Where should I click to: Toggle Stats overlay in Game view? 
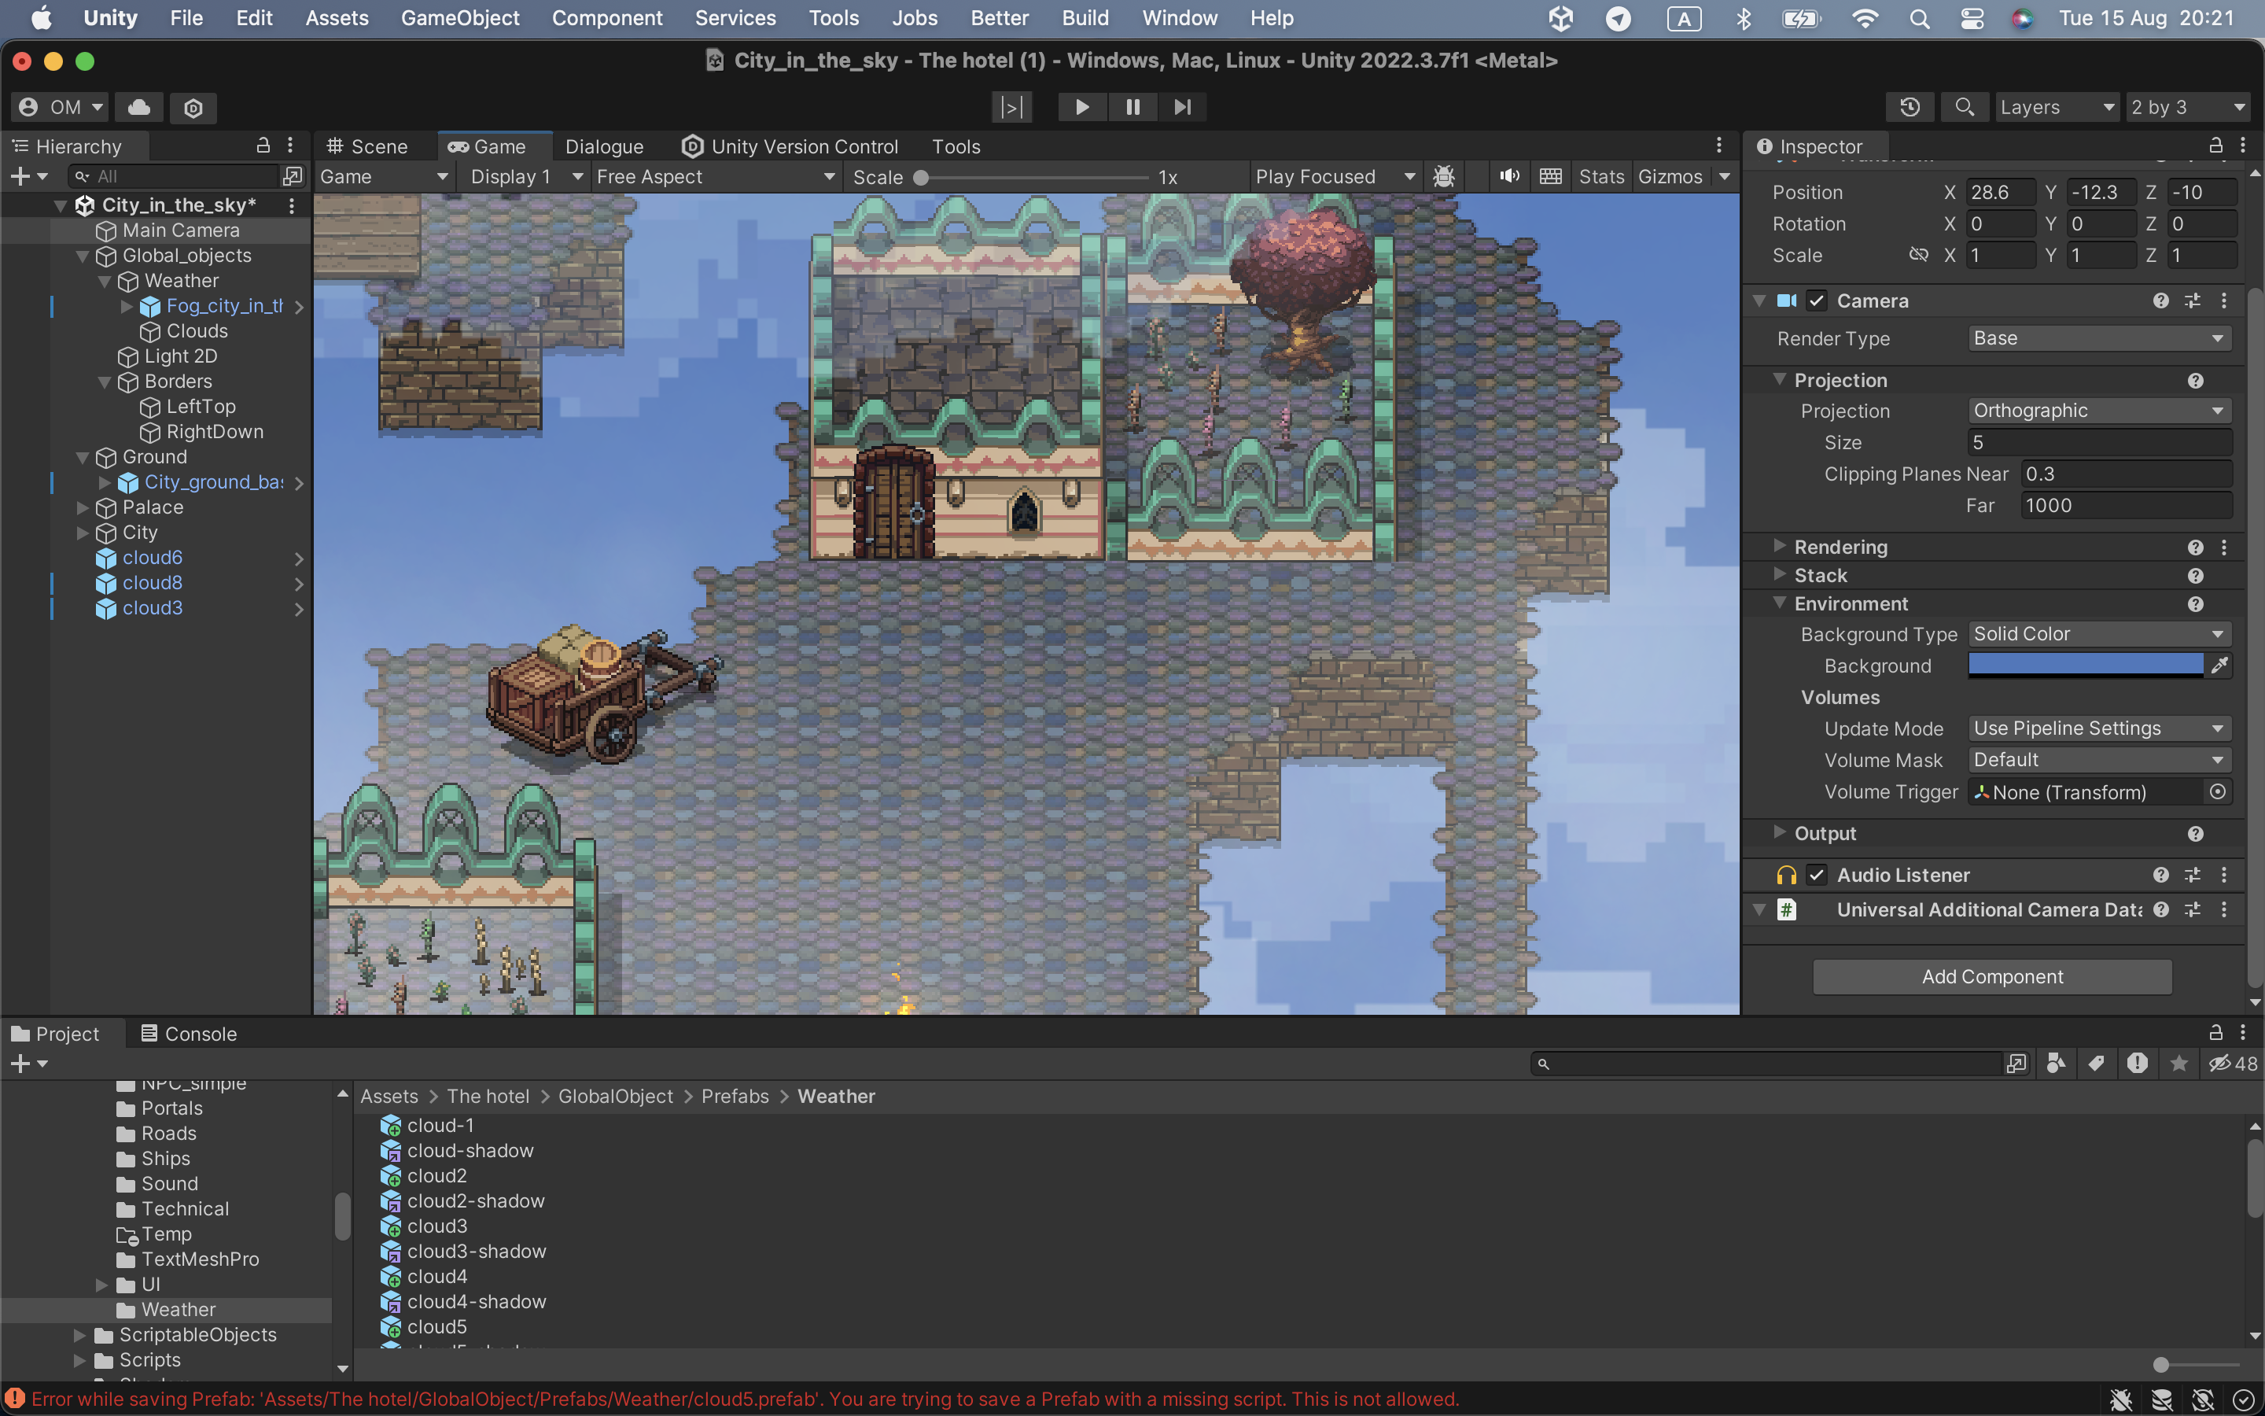click(x=1600, y=176)
